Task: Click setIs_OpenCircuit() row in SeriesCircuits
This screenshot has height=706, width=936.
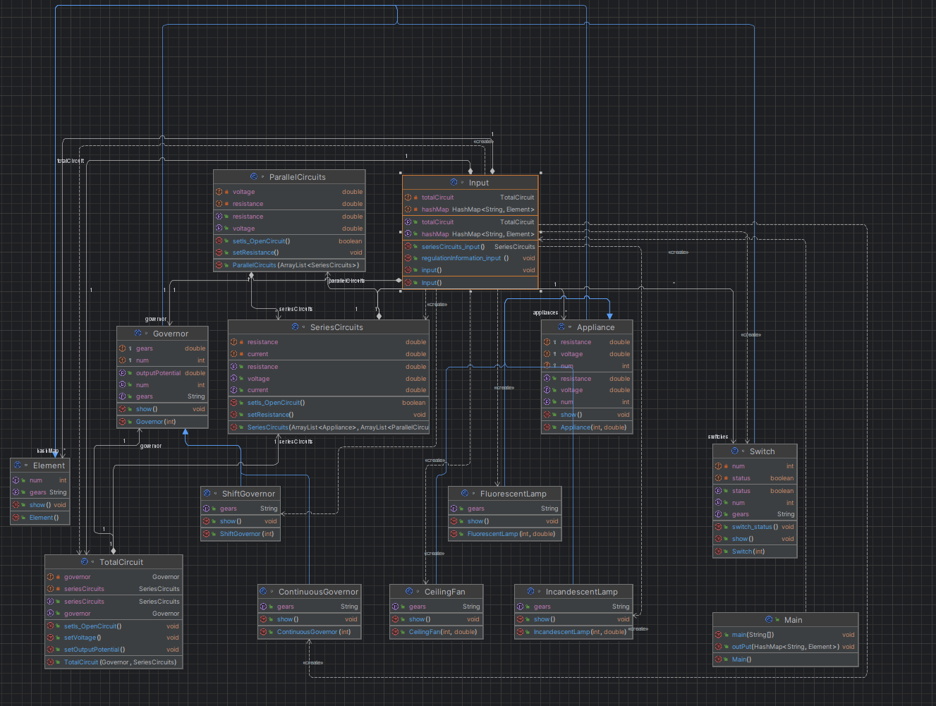Action: [329, 403]
